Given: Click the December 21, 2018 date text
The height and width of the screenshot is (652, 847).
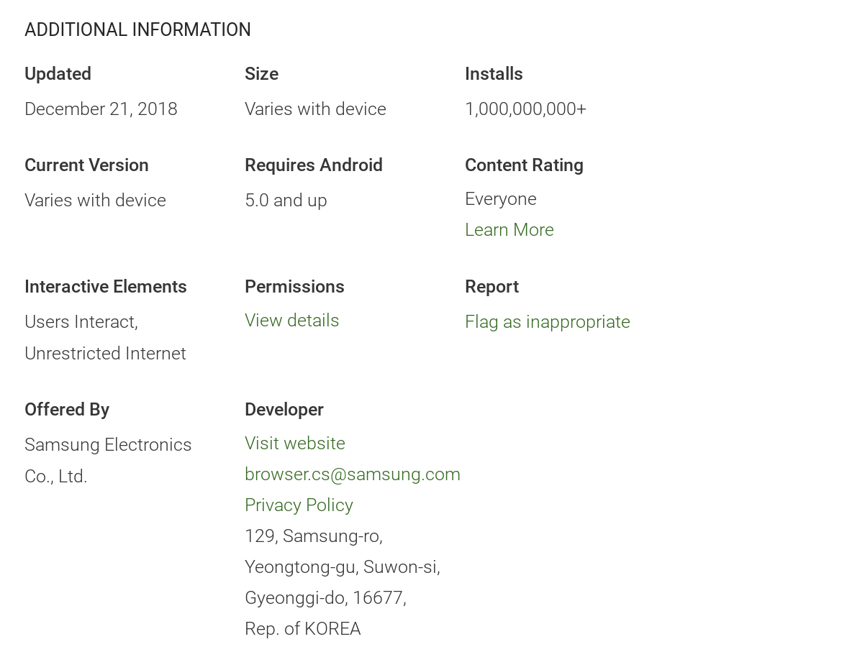Looking at the screenshot, I should (101, 109).
